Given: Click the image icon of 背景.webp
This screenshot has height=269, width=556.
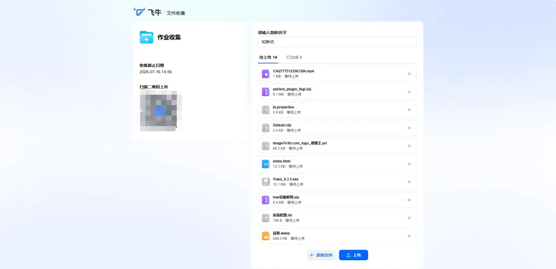Looking at the screenshot, I should click(x=266, y=236).
